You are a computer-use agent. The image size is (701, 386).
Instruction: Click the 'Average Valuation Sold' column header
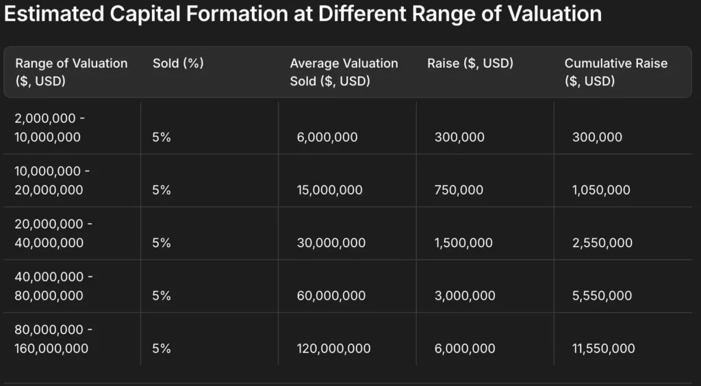pos(344,72)
